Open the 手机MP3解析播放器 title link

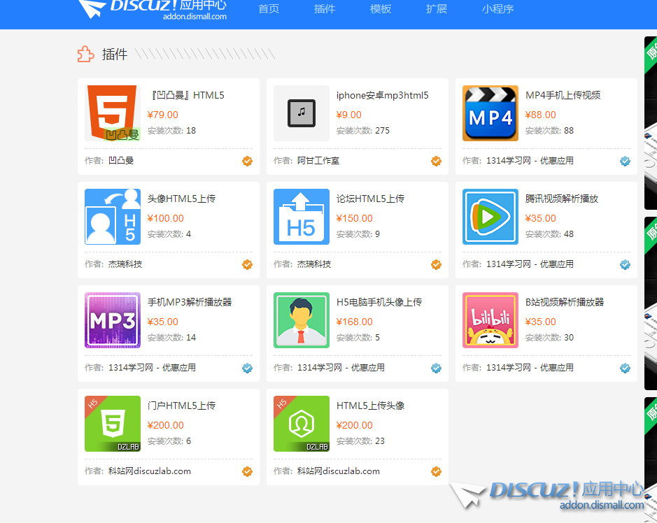[x=190, y=302]
